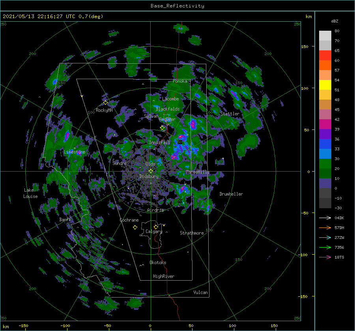
Task: Pick the bright green legend swatch
Action: click(x=325, y=163)
